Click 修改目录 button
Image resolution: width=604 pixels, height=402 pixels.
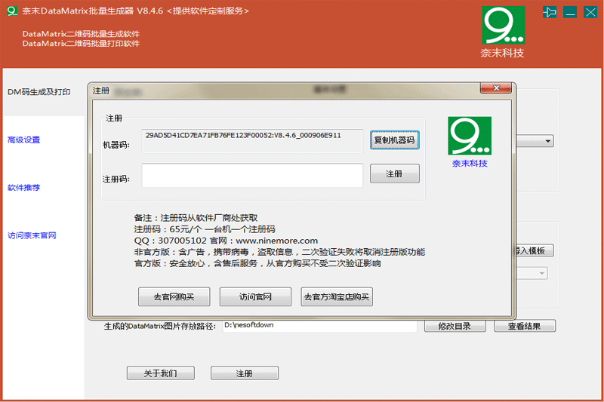(455, 326)
